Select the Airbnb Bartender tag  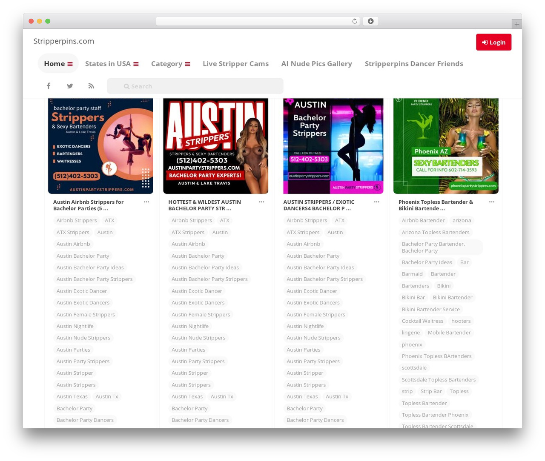click(423, 220)
